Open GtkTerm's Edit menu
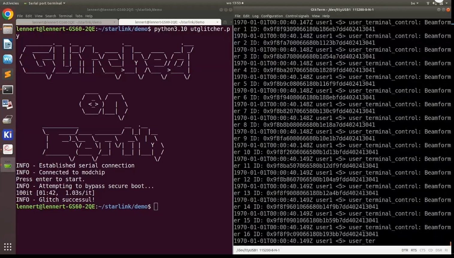Viewport: 454px width, 258px height. click(246, 16)
